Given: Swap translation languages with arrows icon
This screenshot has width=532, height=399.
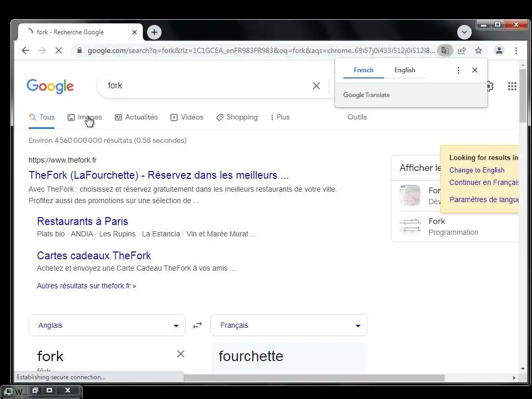Looking at the screenshot, I should click(197, 325).
